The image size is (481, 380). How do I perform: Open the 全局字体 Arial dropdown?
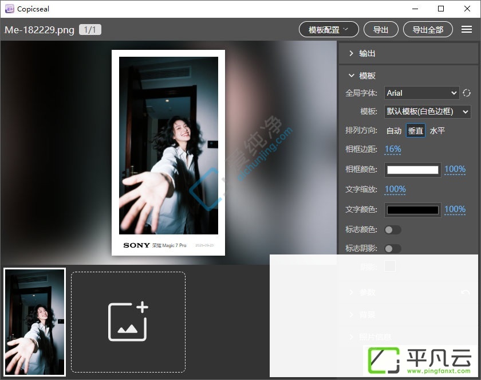coord(421,93)
